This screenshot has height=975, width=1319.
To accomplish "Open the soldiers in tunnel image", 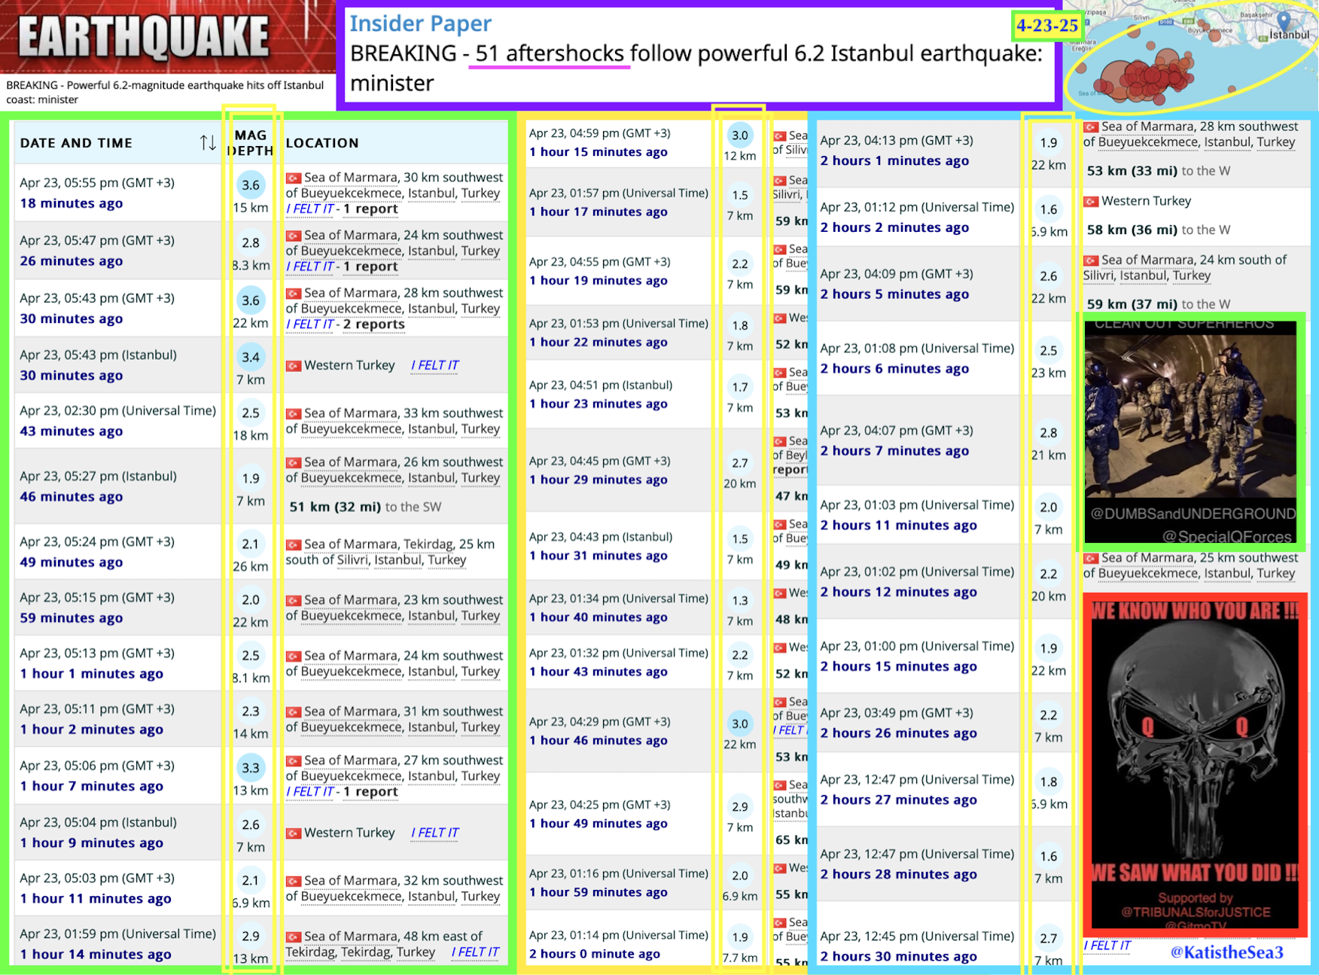I will click(x=1192, y=431).
